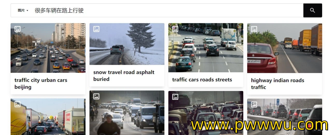This screenshot has height=135, width=332.
Task: Click the "traffic cars roads streets" title
Action: point(202,80)
